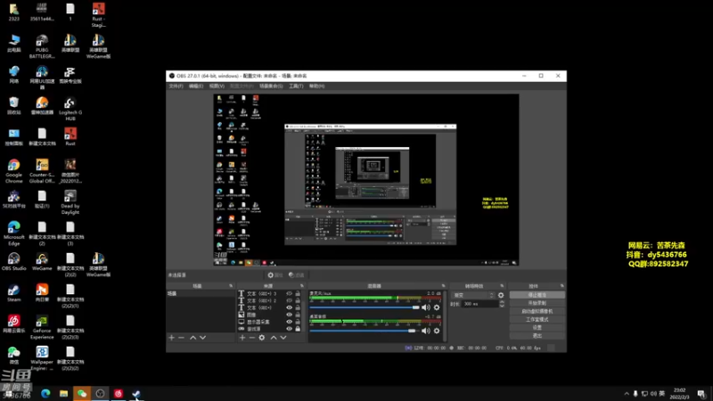Move selected source down in Sources panel
The height and width of the screenshot is (401, 713).
click(x=283, y=338)
